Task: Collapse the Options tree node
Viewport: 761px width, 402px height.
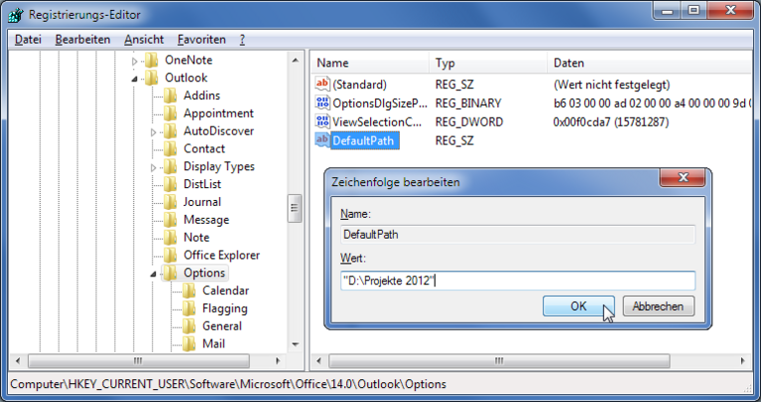Action: 153,274
